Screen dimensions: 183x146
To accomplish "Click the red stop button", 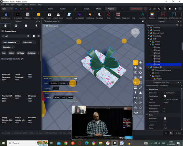I will 27,9.
